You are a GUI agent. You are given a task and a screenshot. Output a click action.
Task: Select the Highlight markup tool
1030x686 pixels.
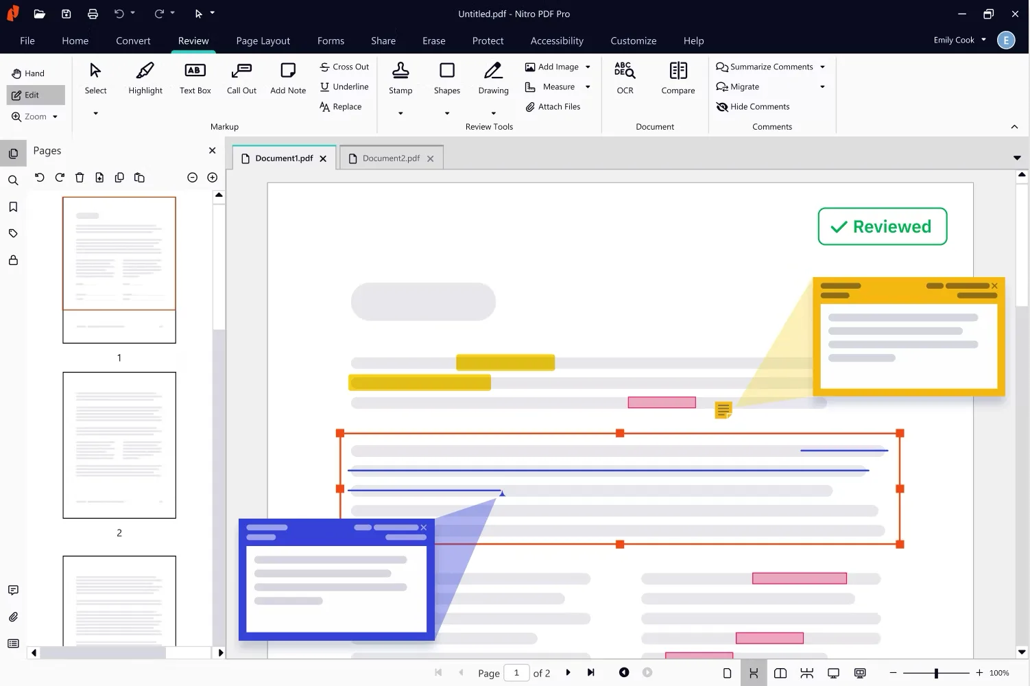[145, 78]
